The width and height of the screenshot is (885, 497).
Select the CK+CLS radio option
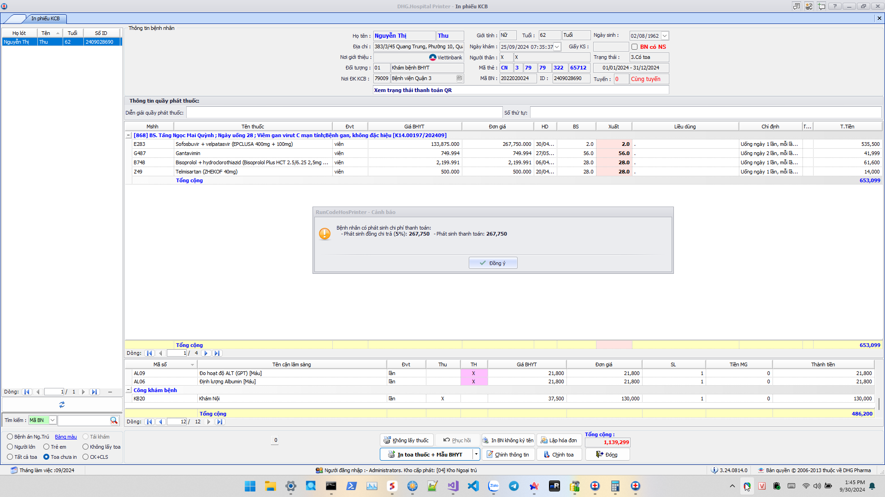(x=85, y=457)
